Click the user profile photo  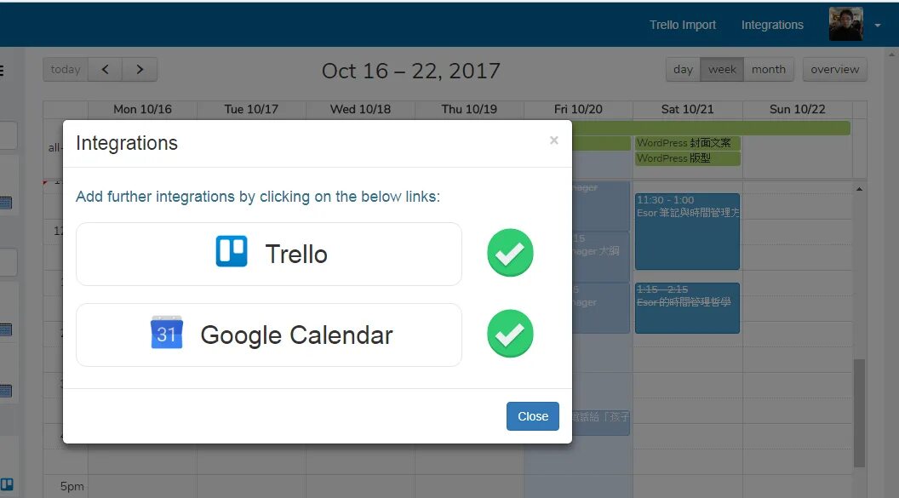pos(845,25)
